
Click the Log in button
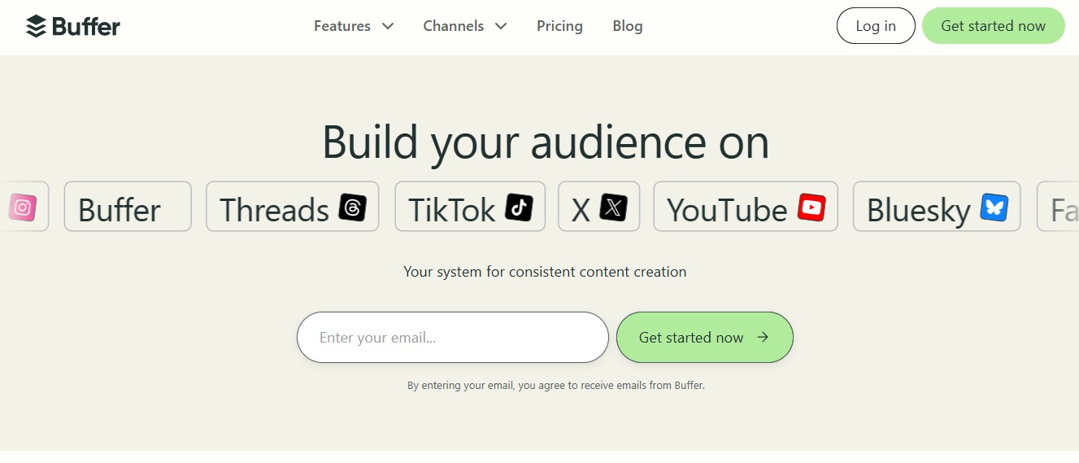point(876,26)
